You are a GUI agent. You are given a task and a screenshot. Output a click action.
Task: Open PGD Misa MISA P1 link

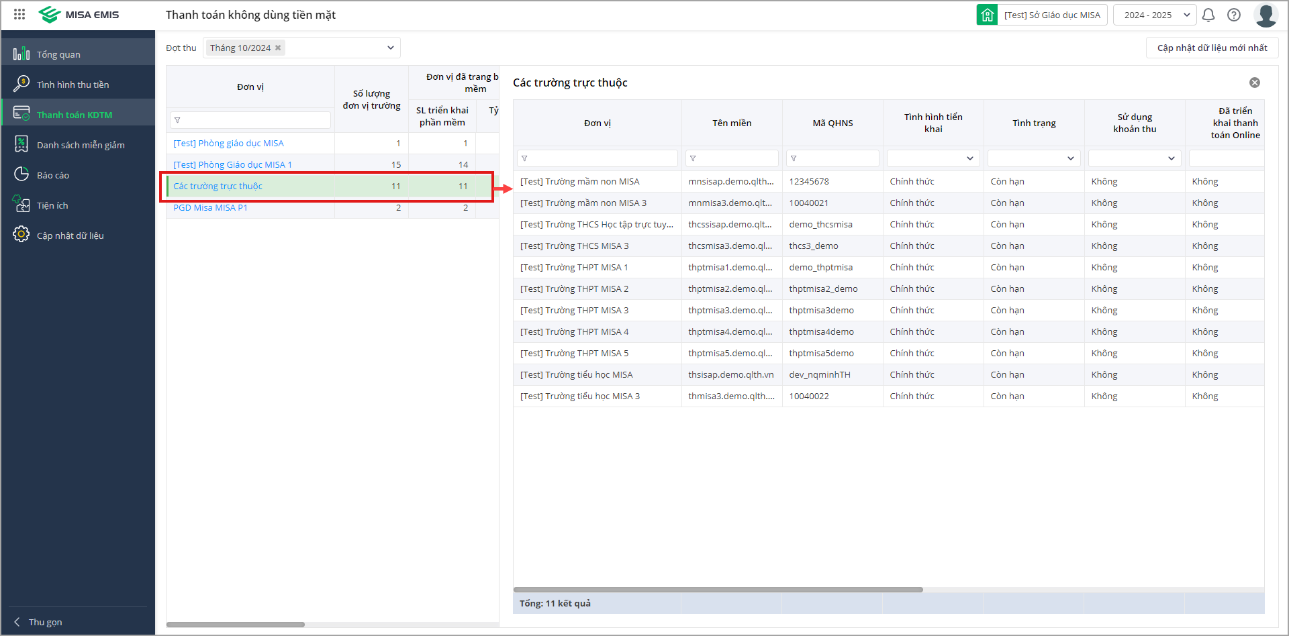tap(210, 207)
